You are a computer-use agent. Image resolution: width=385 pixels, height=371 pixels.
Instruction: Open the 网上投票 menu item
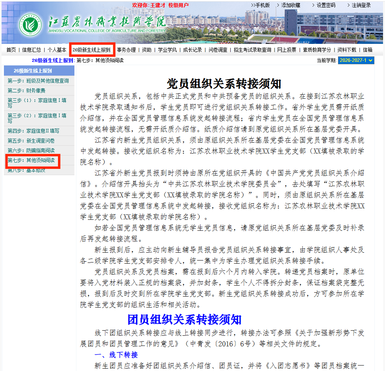pyautogui.click(x=287, y=50)
